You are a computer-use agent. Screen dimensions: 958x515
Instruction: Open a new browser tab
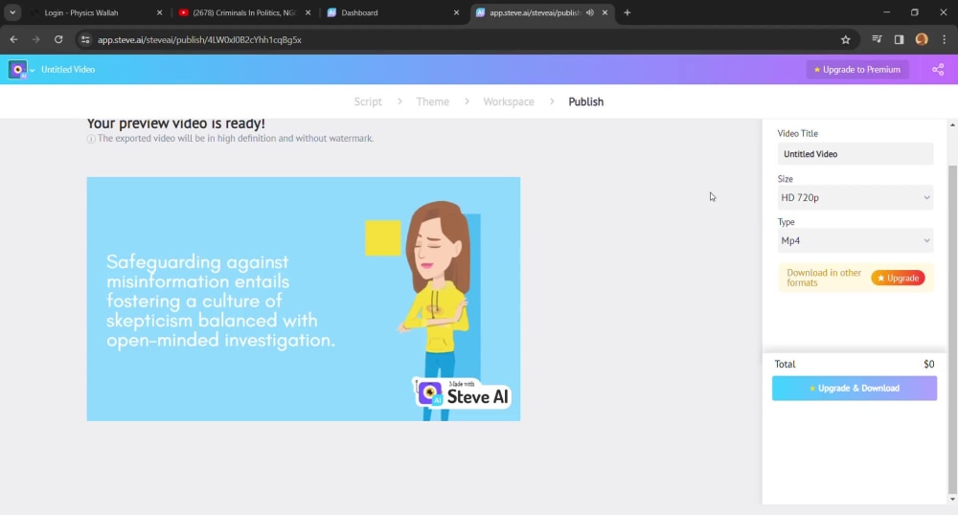[627, 12]
